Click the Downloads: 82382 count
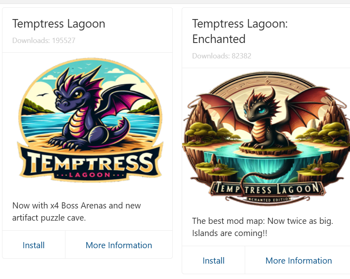This screenshot has height=279, width=350. pos(222,56)
